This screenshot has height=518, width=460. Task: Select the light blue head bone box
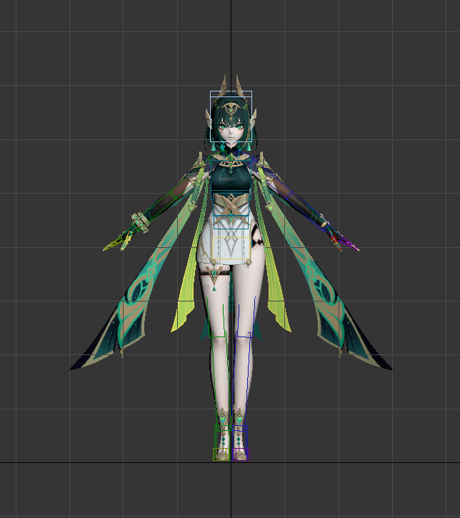click(231, 116)
